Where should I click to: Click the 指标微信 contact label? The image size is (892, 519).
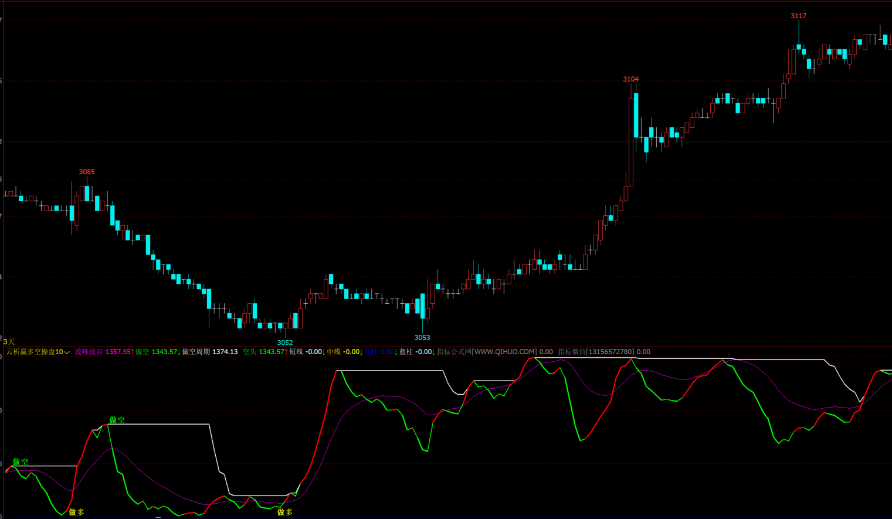(572, 352)
